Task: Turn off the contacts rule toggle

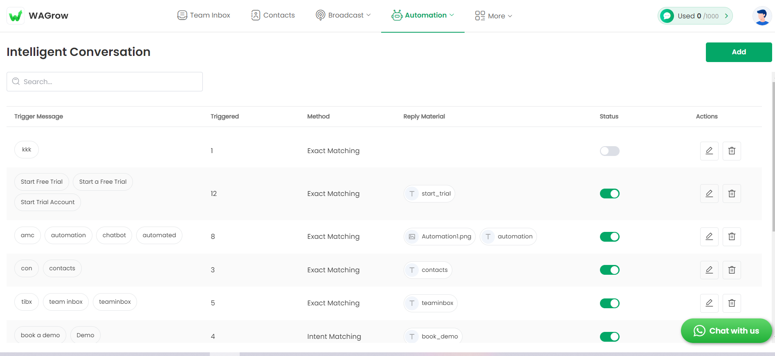Action: tap(609, 270)
